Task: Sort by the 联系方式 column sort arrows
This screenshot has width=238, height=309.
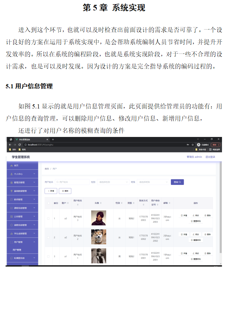Action: click(143, 205)
